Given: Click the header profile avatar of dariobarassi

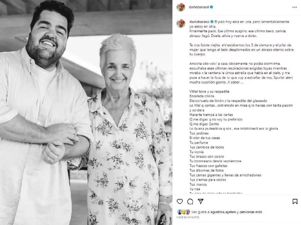Looking at the screenshot, I should [181, 7].
